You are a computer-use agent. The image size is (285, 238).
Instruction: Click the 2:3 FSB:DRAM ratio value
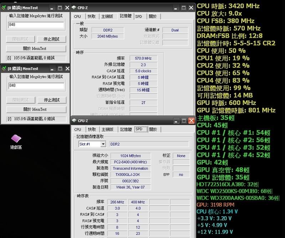143,65
